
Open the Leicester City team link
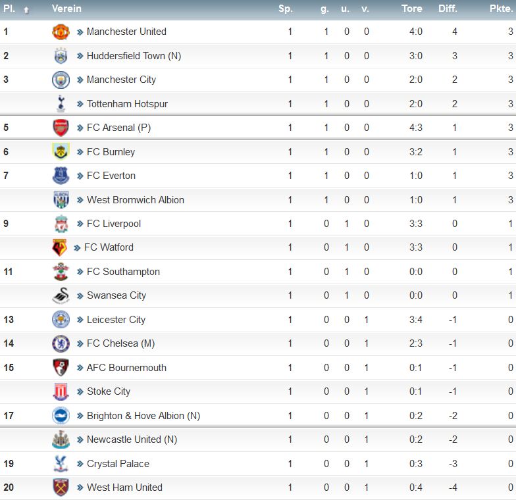(x=116, y=320)
